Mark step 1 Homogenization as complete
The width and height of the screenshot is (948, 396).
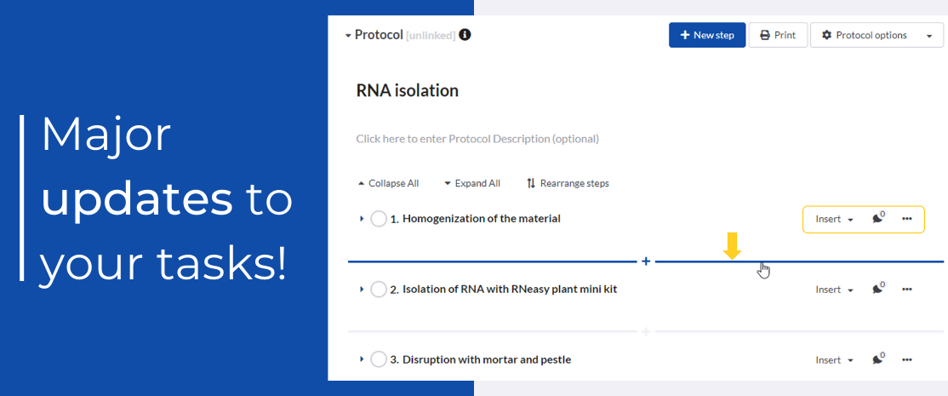(380, 219)
